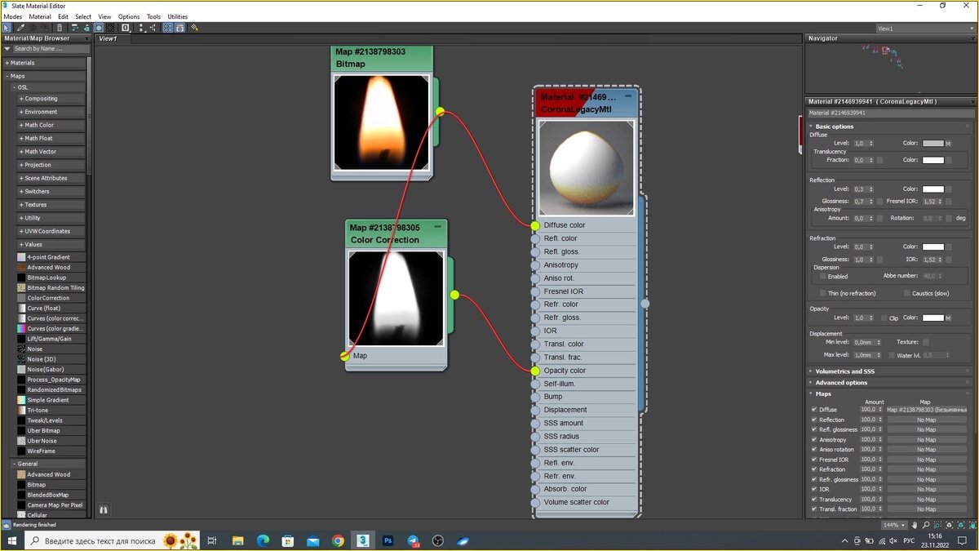Image resolution: width=979 pixels, height=551 pixels.
Task: Toggle the Parameter Editor panel icon
Action: [x=179, y=27]
